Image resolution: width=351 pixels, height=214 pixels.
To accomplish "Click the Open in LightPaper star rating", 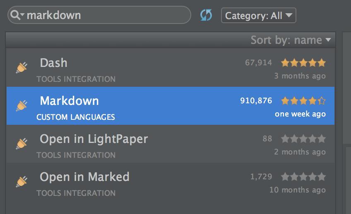I will 303,139.
